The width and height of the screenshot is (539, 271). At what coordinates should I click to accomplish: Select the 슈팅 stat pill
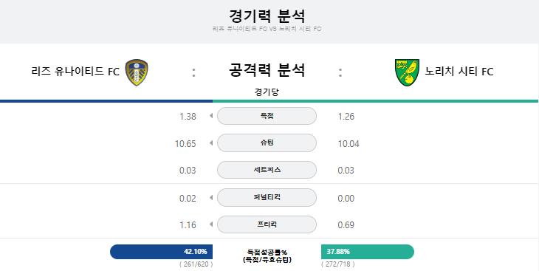[x=267, y=143]
